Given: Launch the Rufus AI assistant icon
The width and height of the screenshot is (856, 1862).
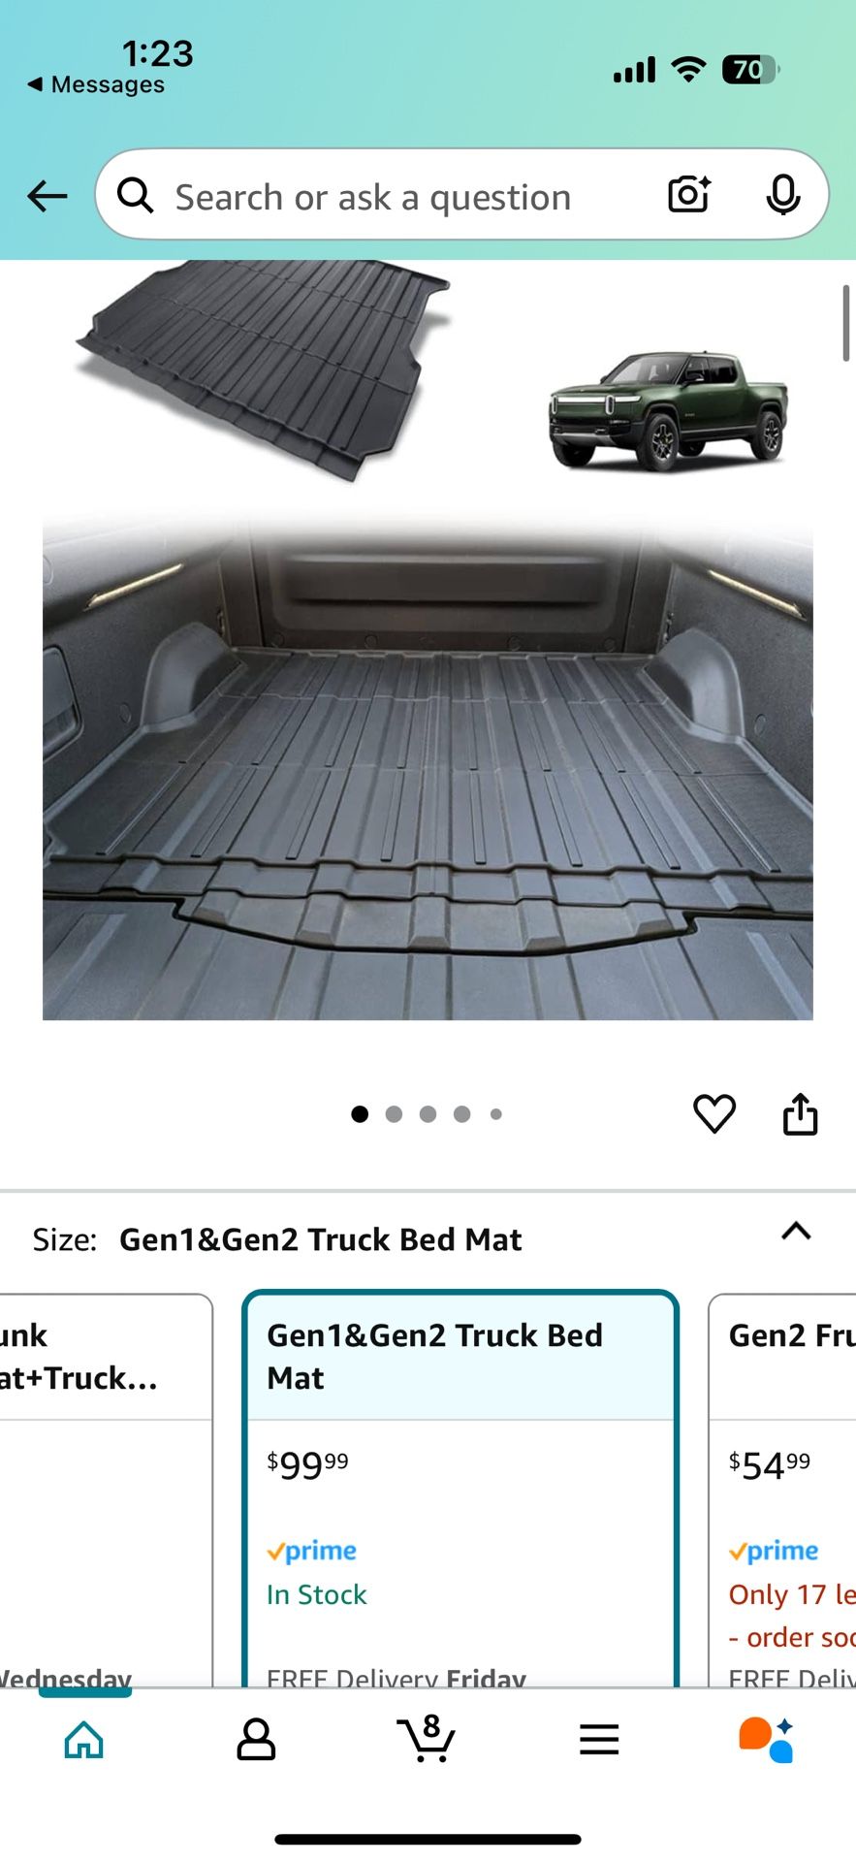Looking at the screenshot, I should tap(767, 1739).
